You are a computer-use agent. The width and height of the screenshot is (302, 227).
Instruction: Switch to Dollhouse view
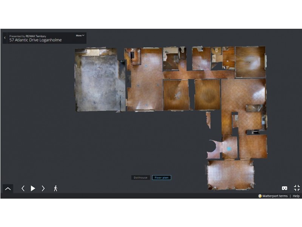click(x=141, y=177)
